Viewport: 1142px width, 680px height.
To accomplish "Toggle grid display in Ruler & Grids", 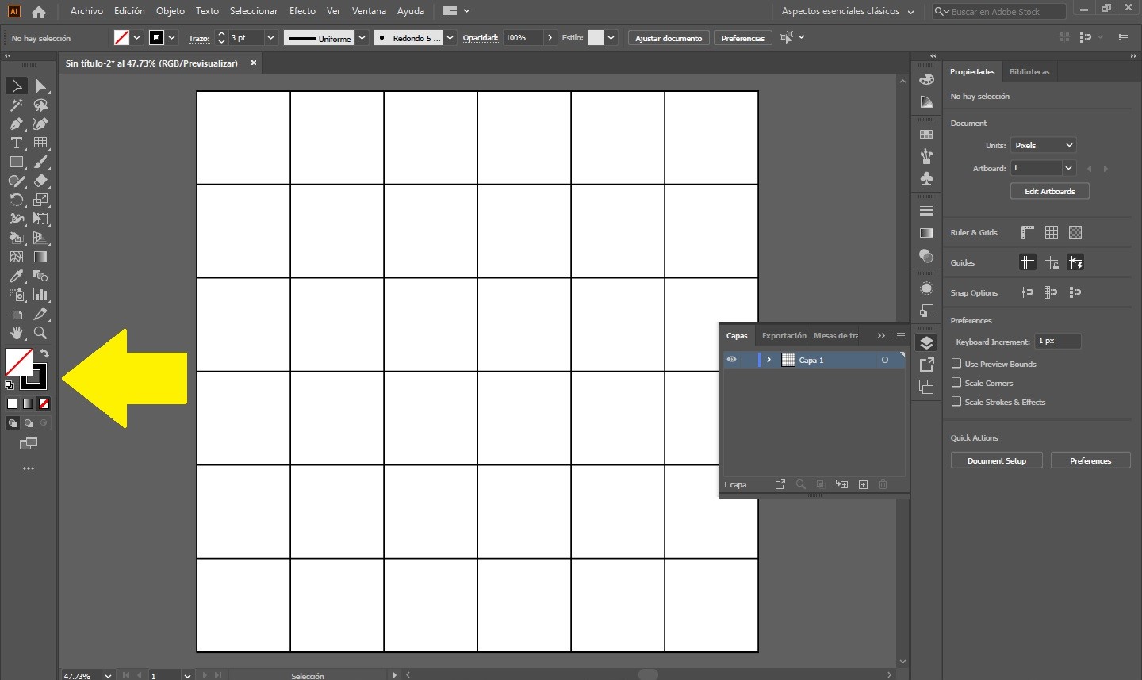I will pyautogui.click(x=1052, y=232).
